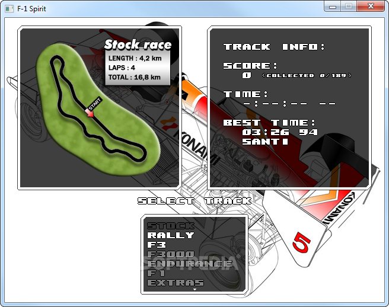Click the 'TRACK INFO:' heading

[274, 47]
